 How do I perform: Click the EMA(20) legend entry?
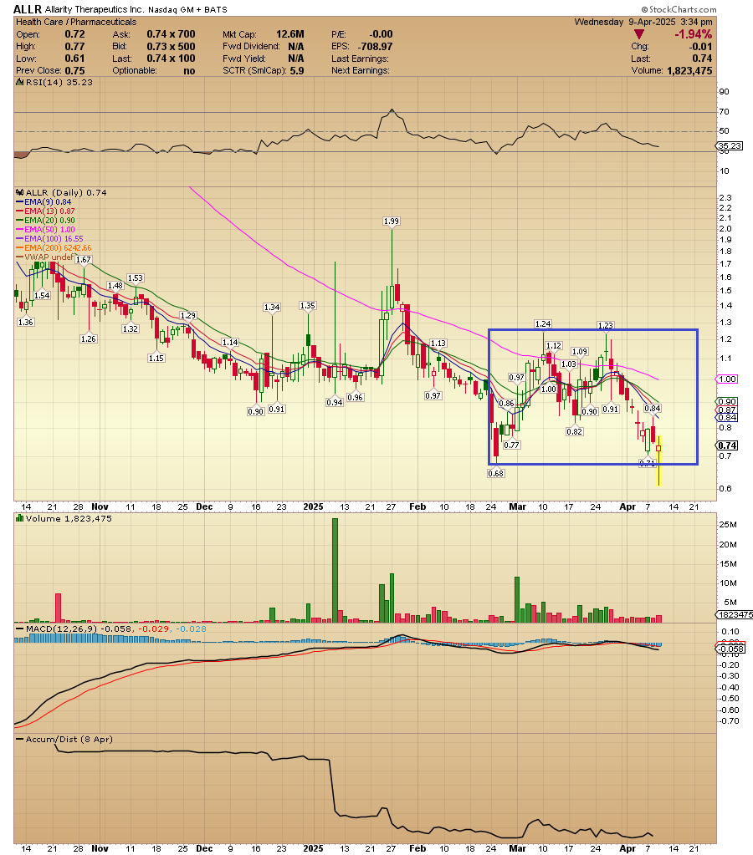(45, 221)
